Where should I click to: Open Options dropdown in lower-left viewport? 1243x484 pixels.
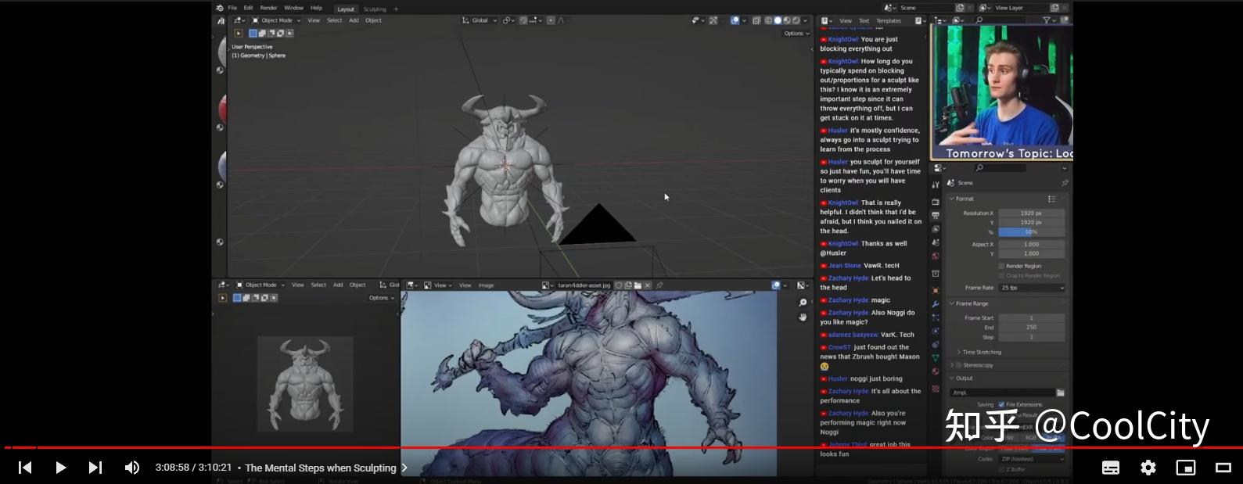tap(381, 298)
